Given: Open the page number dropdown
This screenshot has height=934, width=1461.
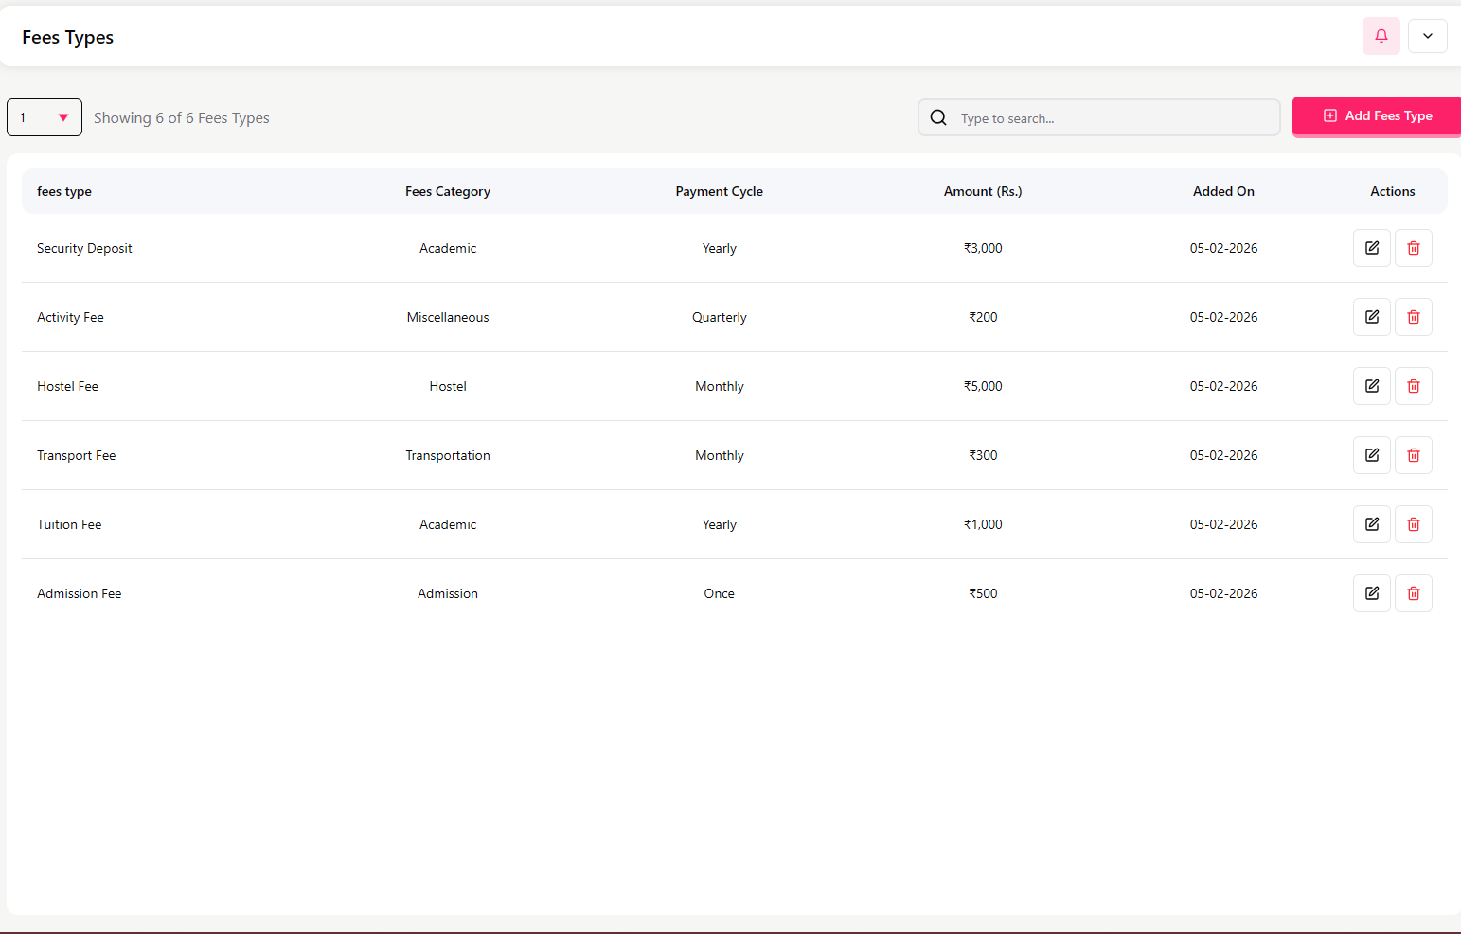Looking at the screenshot, I should pyautogui.click(x=45, y=117).
